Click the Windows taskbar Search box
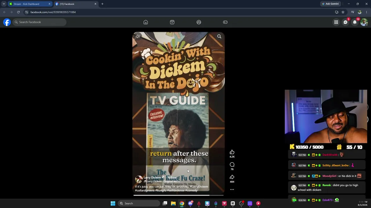 (139, 203)
